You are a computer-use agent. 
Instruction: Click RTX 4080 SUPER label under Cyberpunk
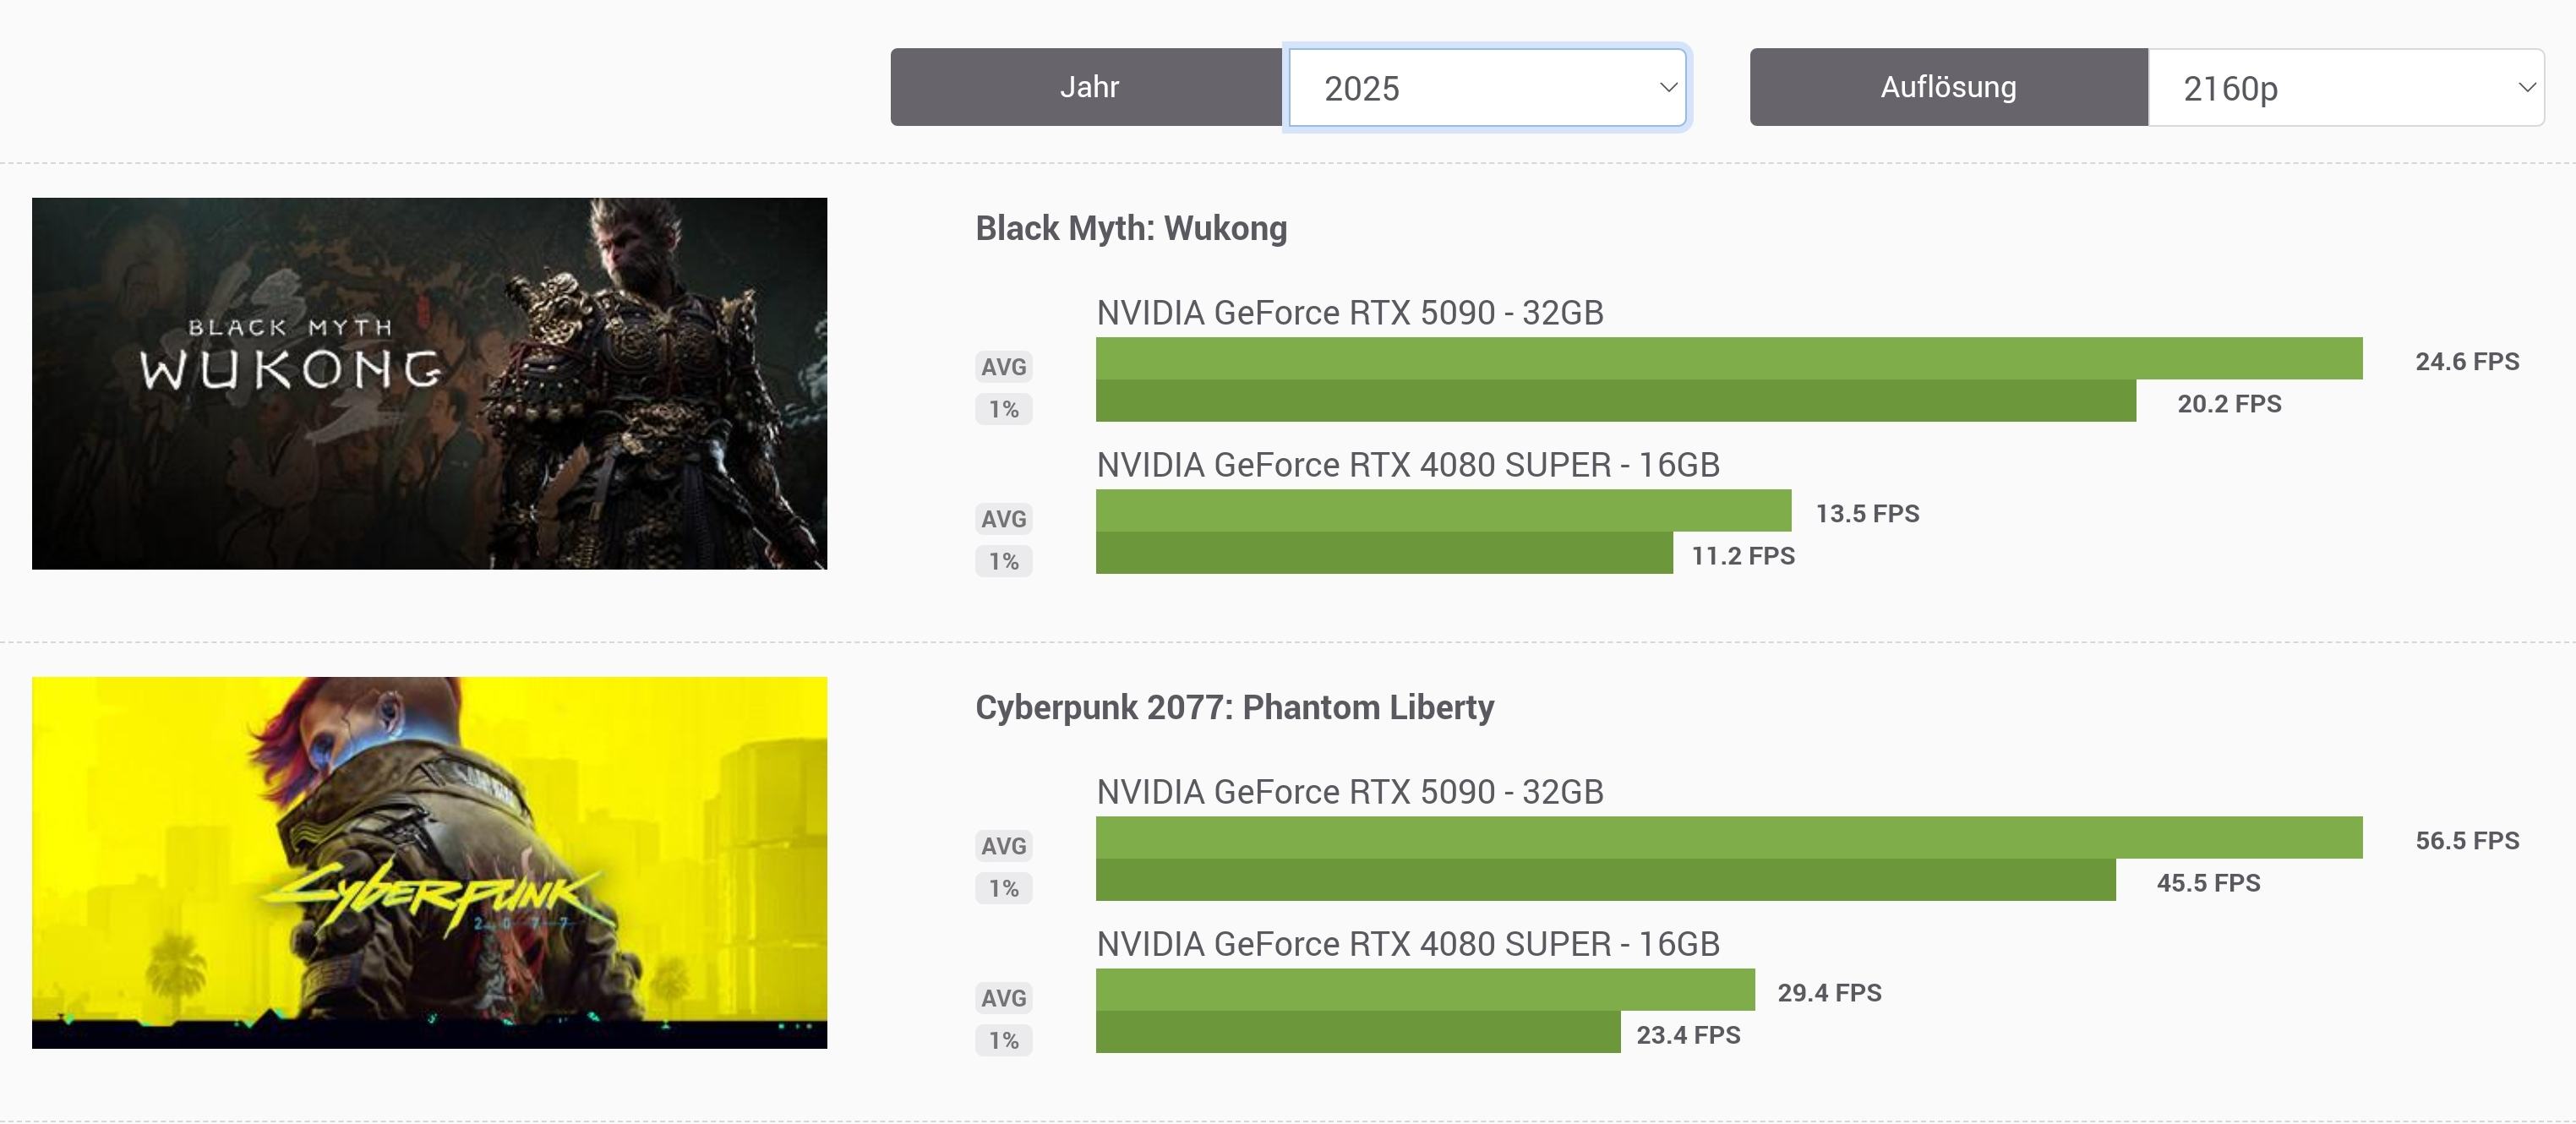(x=1407, y=944)
